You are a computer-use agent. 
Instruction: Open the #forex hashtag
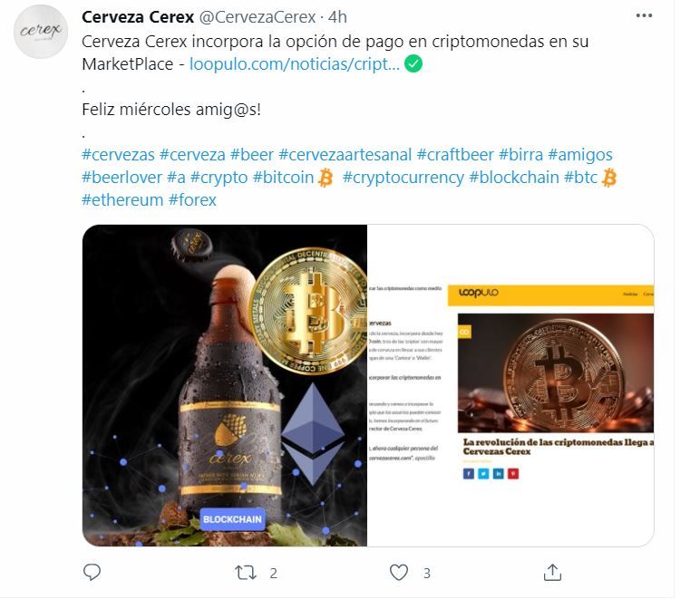192,200
